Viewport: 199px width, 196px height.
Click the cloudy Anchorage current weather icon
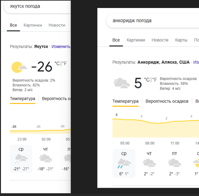pos(122,83)
